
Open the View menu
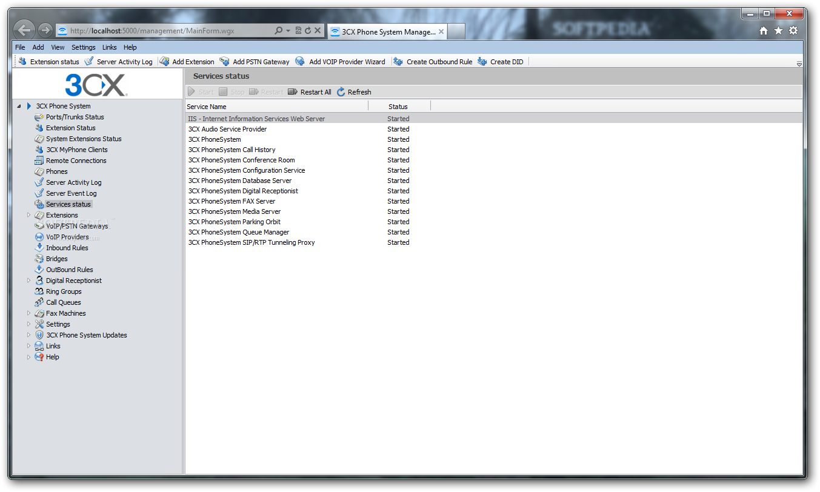point(58,47)
